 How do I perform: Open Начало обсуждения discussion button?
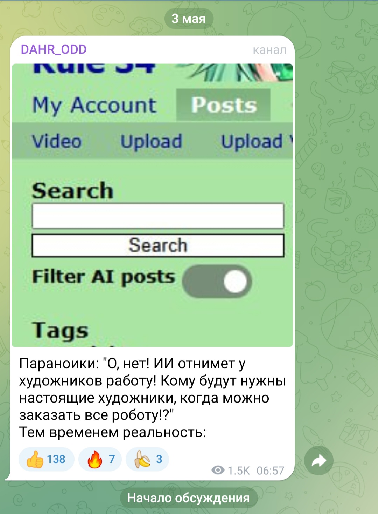click(189, 498)
